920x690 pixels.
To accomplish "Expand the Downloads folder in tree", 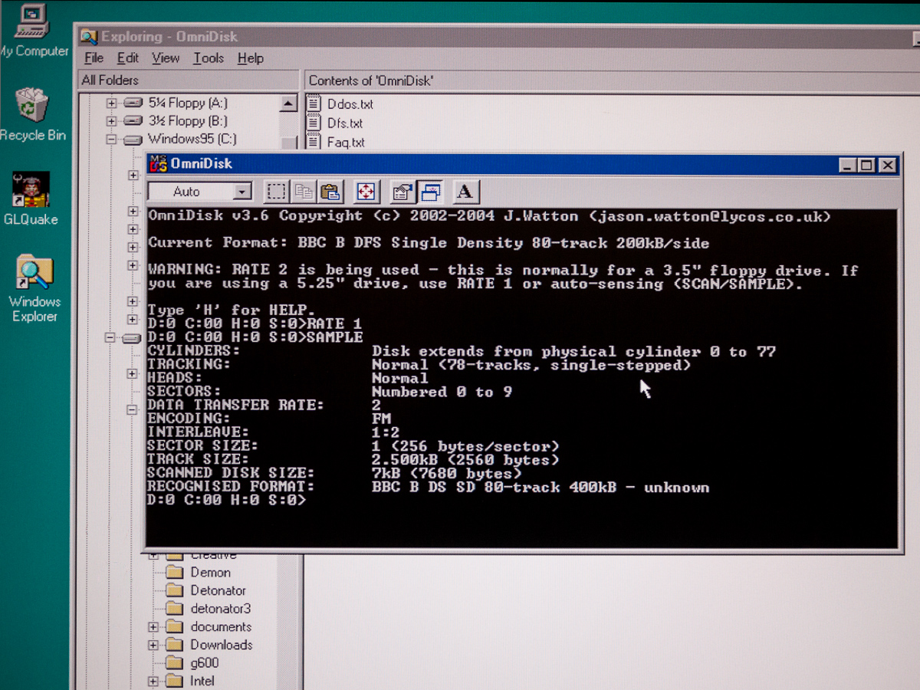I will pos(153,645).
